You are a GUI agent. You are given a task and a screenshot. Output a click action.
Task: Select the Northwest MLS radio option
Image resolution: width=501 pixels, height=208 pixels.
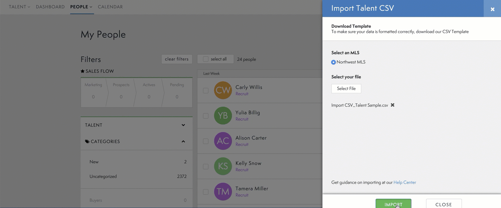[x=334, y=62]
